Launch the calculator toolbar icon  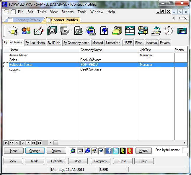coord(182,31)
